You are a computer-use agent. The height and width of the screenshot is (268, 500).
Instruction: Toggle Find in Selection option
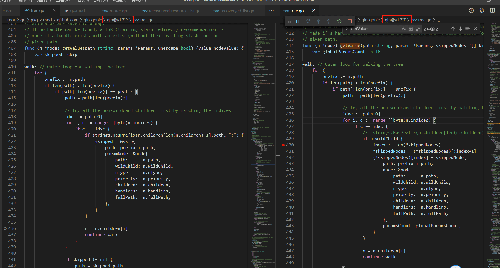468,29
